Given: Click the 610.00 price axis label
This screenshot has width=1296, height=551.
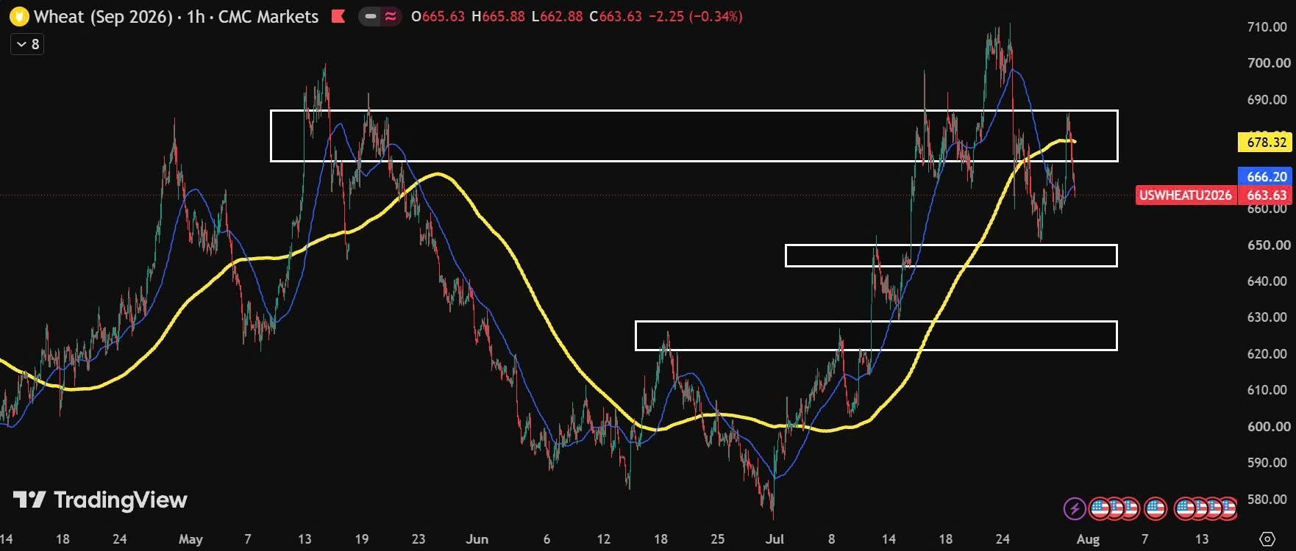Looking at the screenshot, I should 1267,390.
